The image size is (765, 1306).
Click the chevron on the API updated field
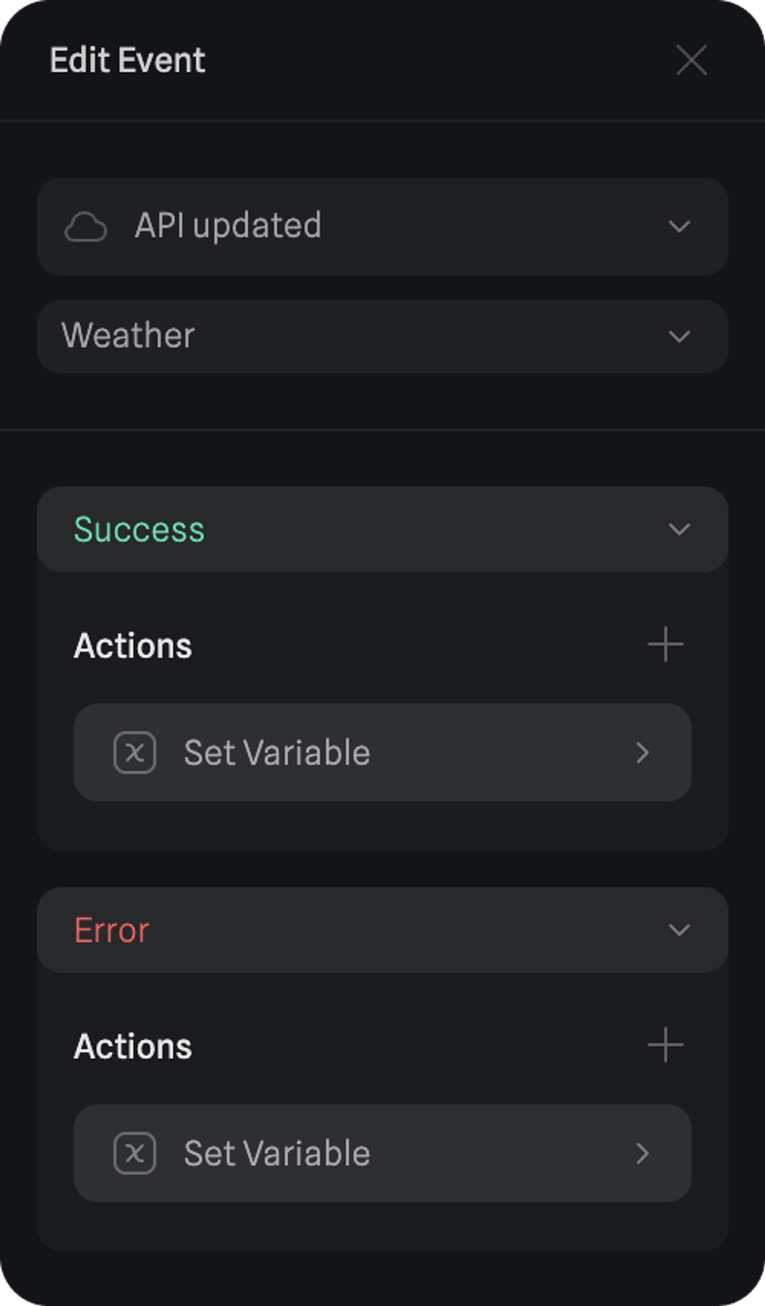679,226
